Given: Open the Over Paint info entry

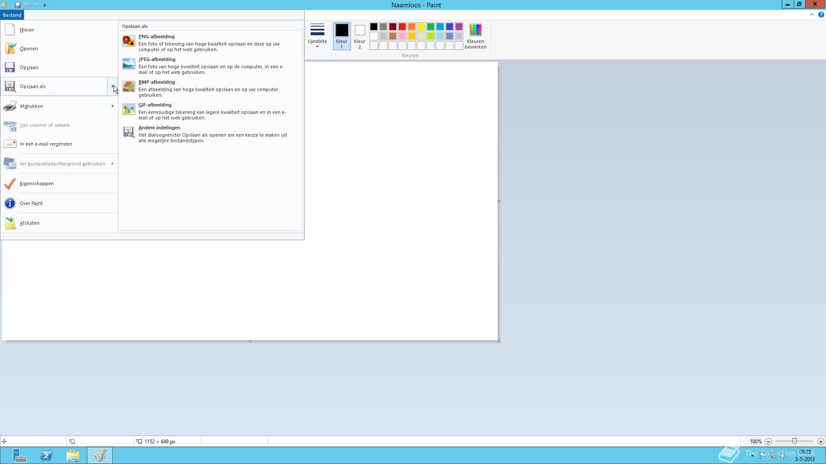Looking at the screenshot, I should click(x=59, y=203).
